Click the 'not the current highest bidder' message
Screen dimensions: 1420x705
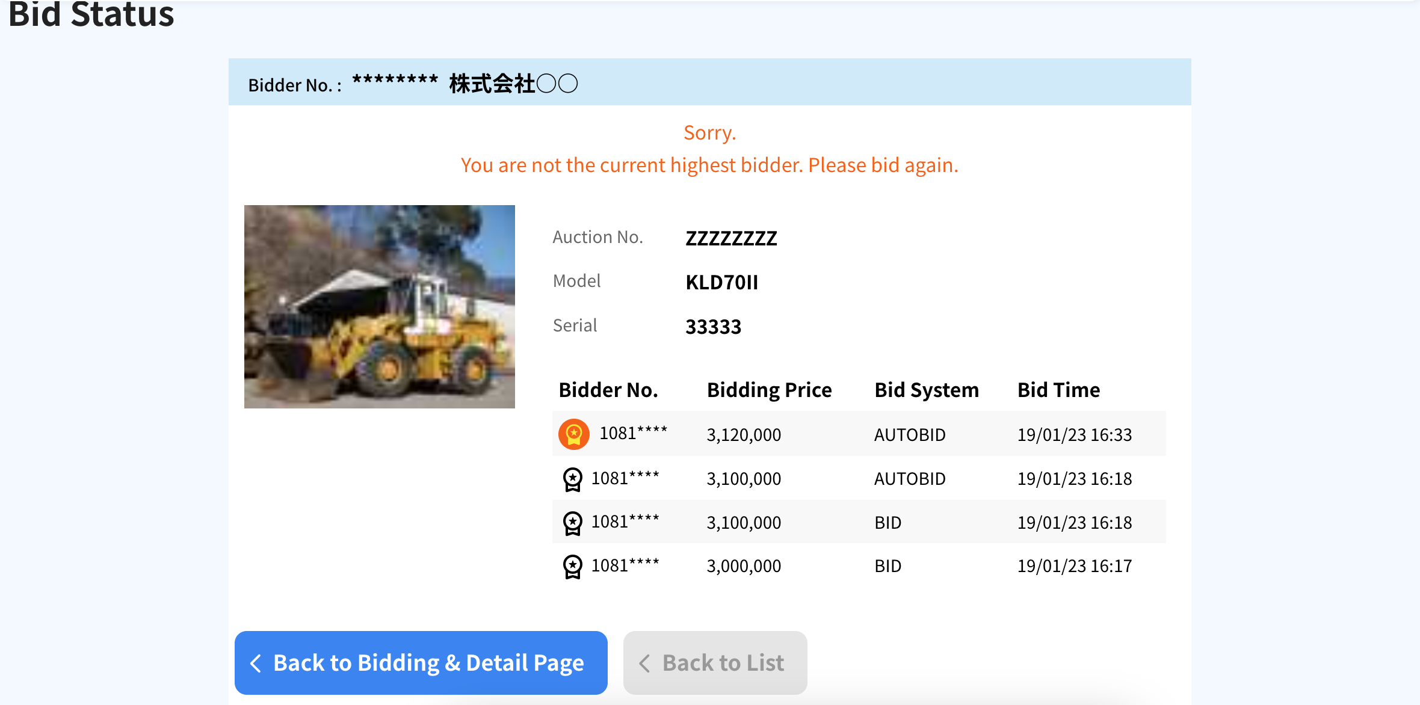(x=709, y=165)
